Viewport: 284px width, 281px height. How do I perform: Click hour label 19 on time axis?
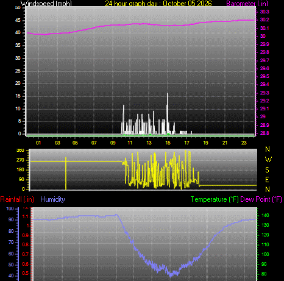coord(205,143)
